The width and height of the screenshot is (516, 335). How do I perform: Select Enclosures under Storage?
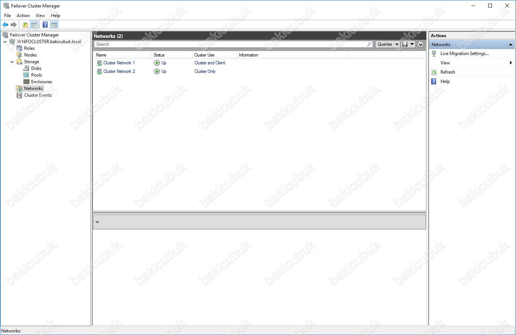[x=42, y=82]
